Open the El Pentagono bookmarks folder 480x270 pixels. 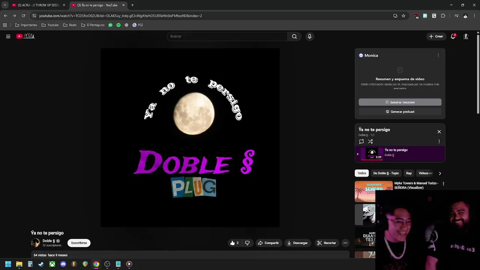tap(93, 25)
